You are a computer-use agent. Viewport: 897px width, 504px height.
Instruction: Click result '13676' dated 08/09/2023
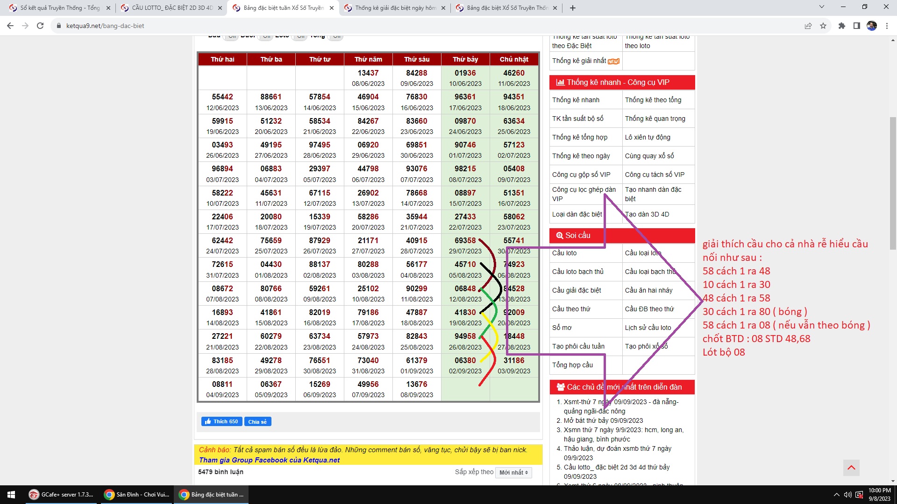click(x=417, y=384)
